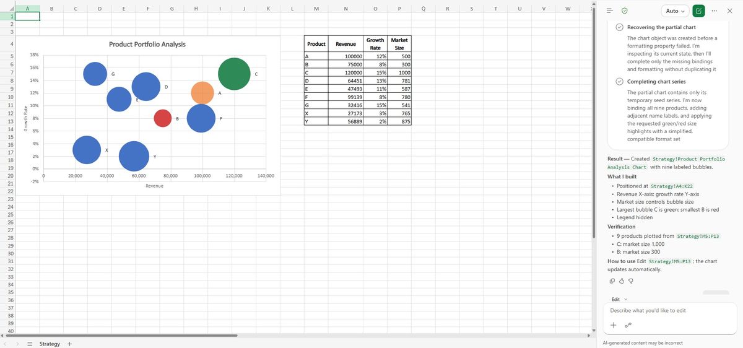Click the 'Revenue' horizontal axis title
The width and height of the screenshot is (743, 348).
pos(154,186)
